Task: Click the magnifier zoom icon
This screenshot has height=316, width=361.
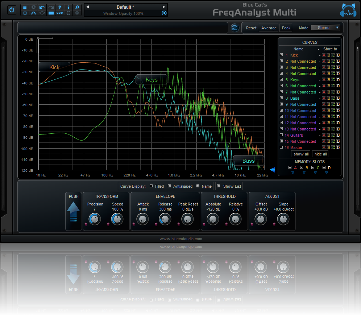Action: coord(77,7)
